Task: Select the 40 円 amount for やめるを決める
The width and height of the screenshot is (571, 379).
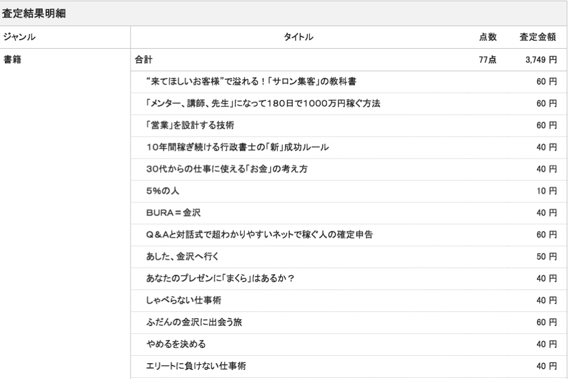Action: click(547, 344)
